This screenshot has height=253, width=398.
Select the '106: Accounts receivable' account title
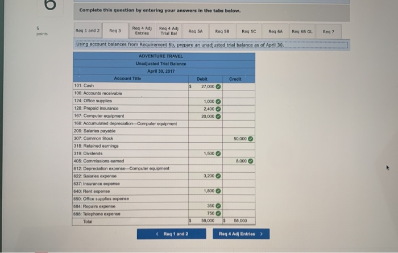point(98,93)
